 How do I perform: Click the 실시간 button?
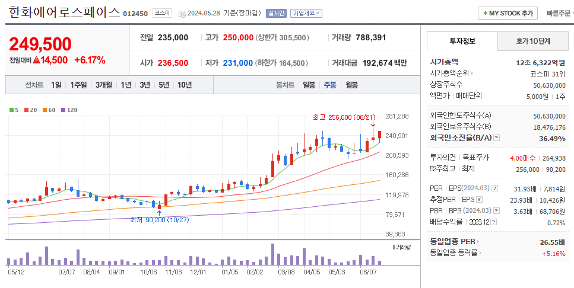click(x=276, y=13)
